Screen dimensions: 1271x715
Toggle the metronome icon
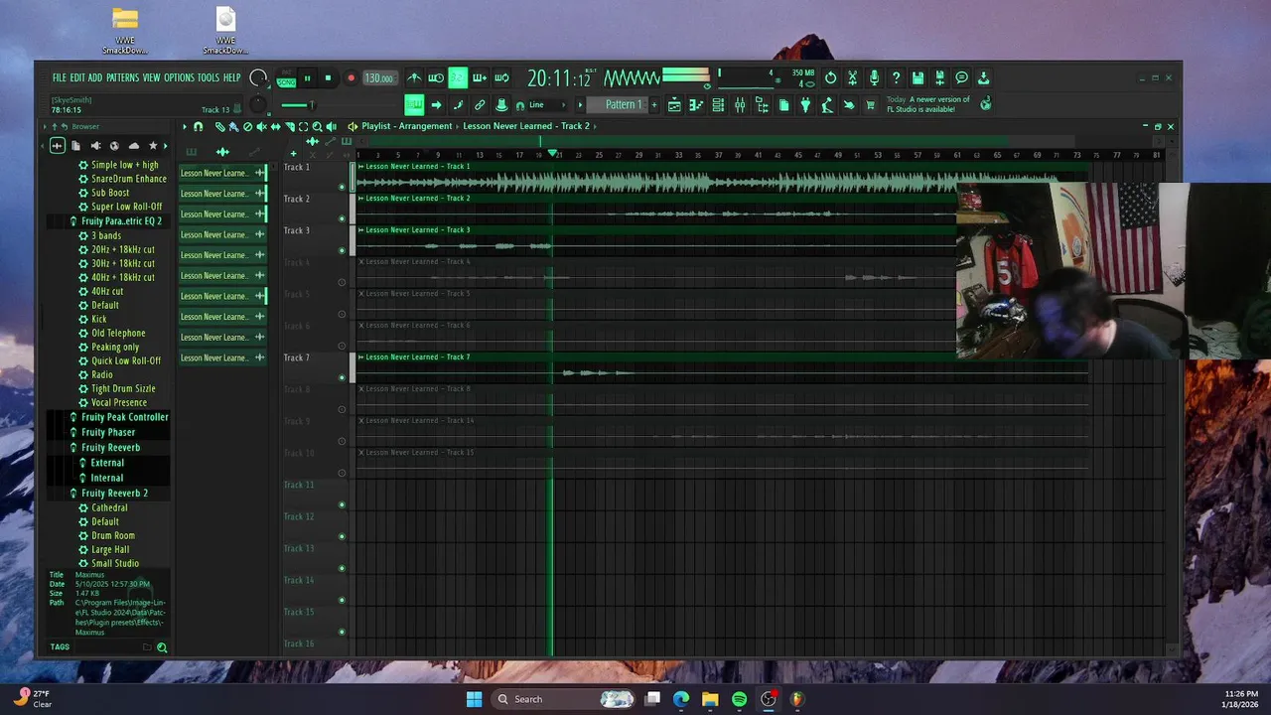414,77
